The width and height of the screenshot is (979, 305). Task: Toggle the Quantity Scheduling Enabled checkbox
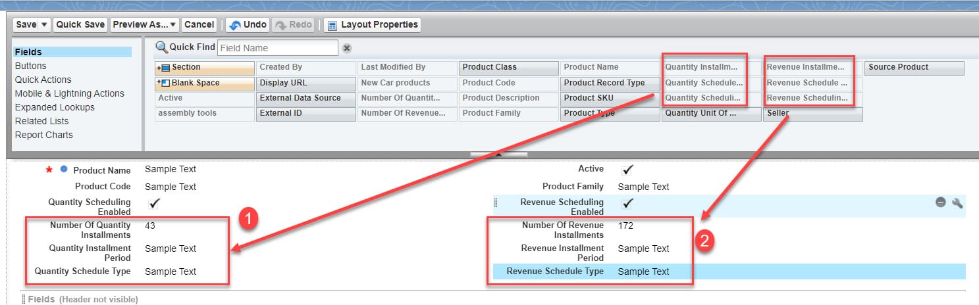(153, 203)
